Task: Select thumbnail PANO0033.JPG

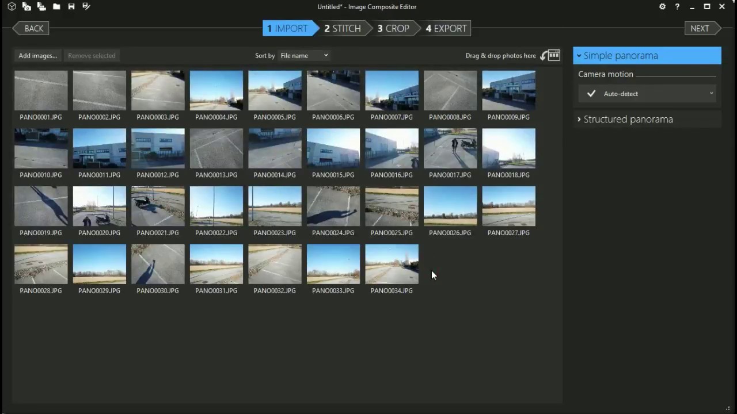Action: tap(333, 264)
